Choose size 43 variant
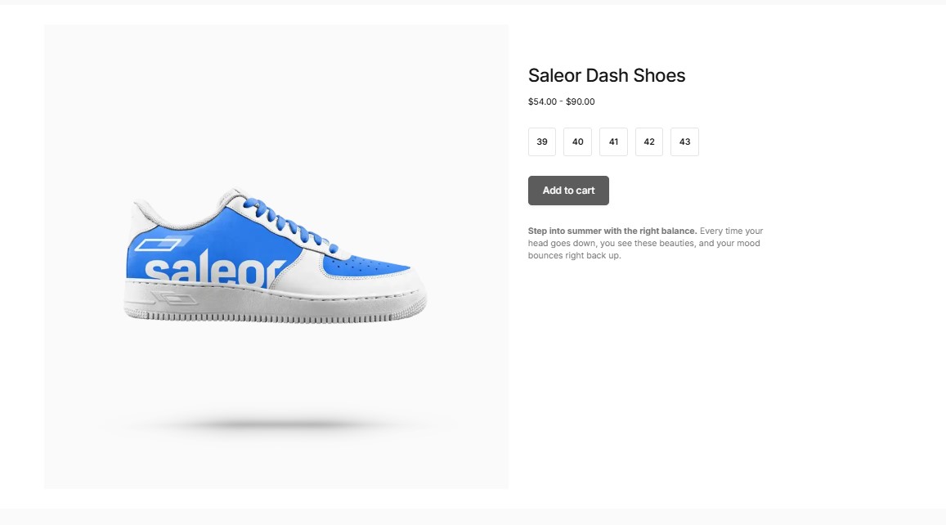Screen dimensions: 946x525 (x=684, y=141)
